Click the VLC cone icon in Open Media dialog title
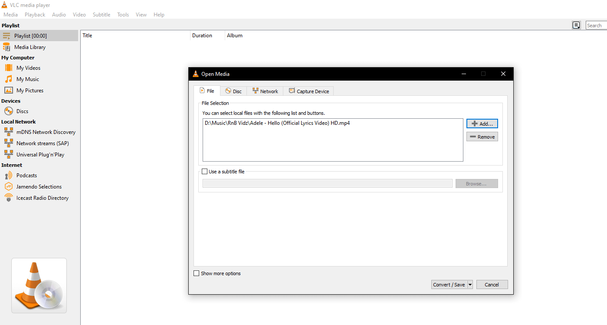607x325 pixels. click(196, 74)
